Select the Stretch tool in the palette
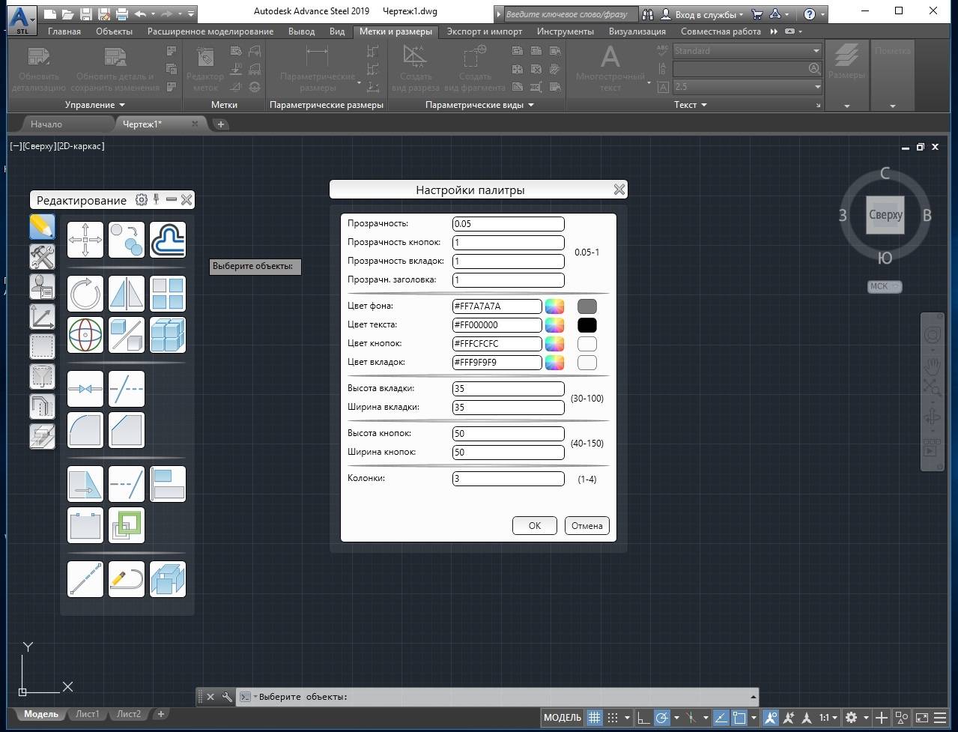This screenshot has width=958, height=732. coord(85,484)
